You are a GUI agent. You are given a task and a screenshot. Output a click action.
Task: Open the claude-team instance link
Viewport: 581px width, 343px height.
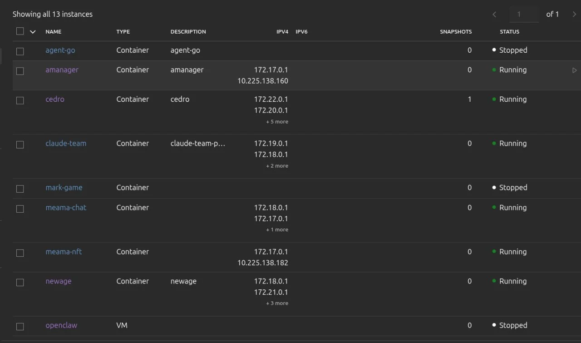[x=66, y=144]
